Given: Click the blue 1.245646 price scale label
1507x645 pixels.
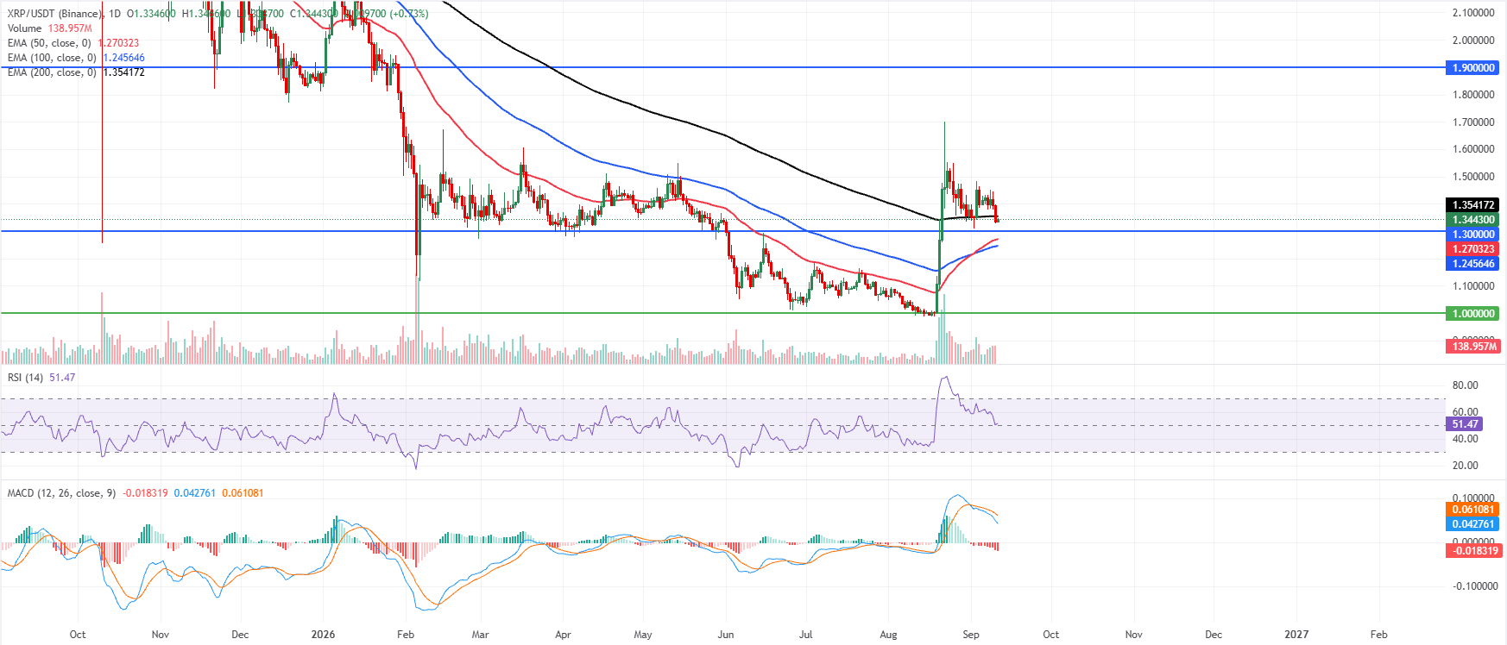Looking at the screenshot, I should pyautogui.click(x=1472, y=264).
